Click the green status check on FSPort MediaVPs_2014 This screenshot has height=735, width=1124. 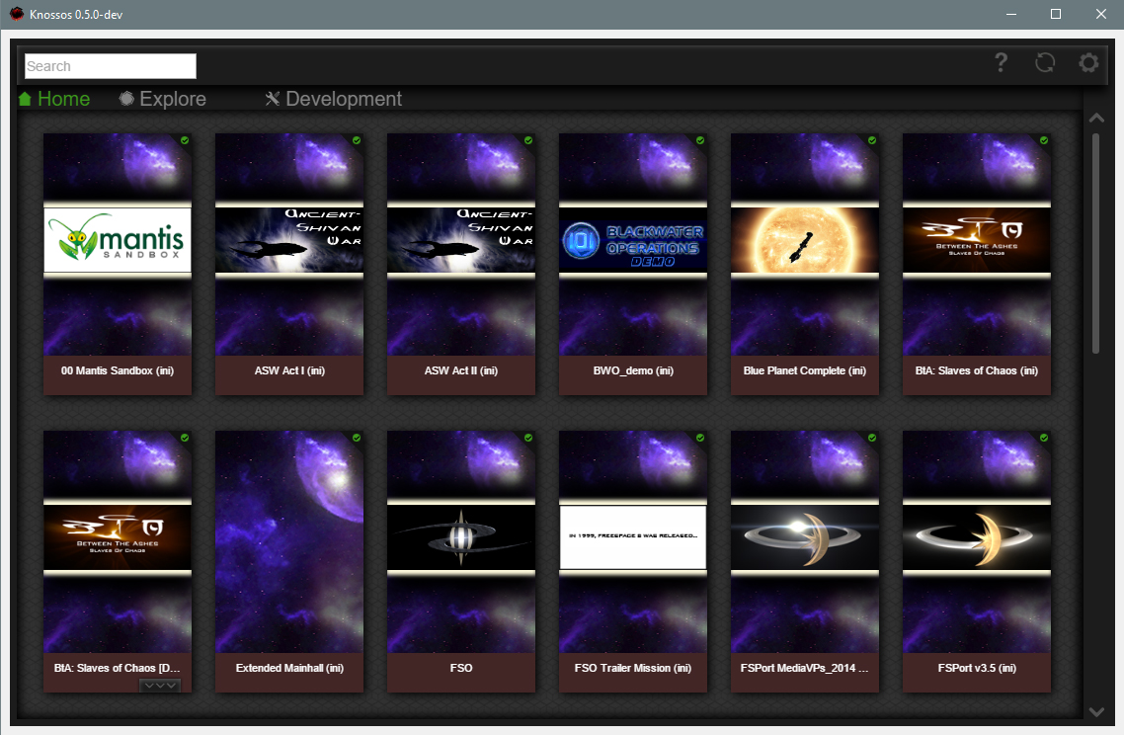872,438
